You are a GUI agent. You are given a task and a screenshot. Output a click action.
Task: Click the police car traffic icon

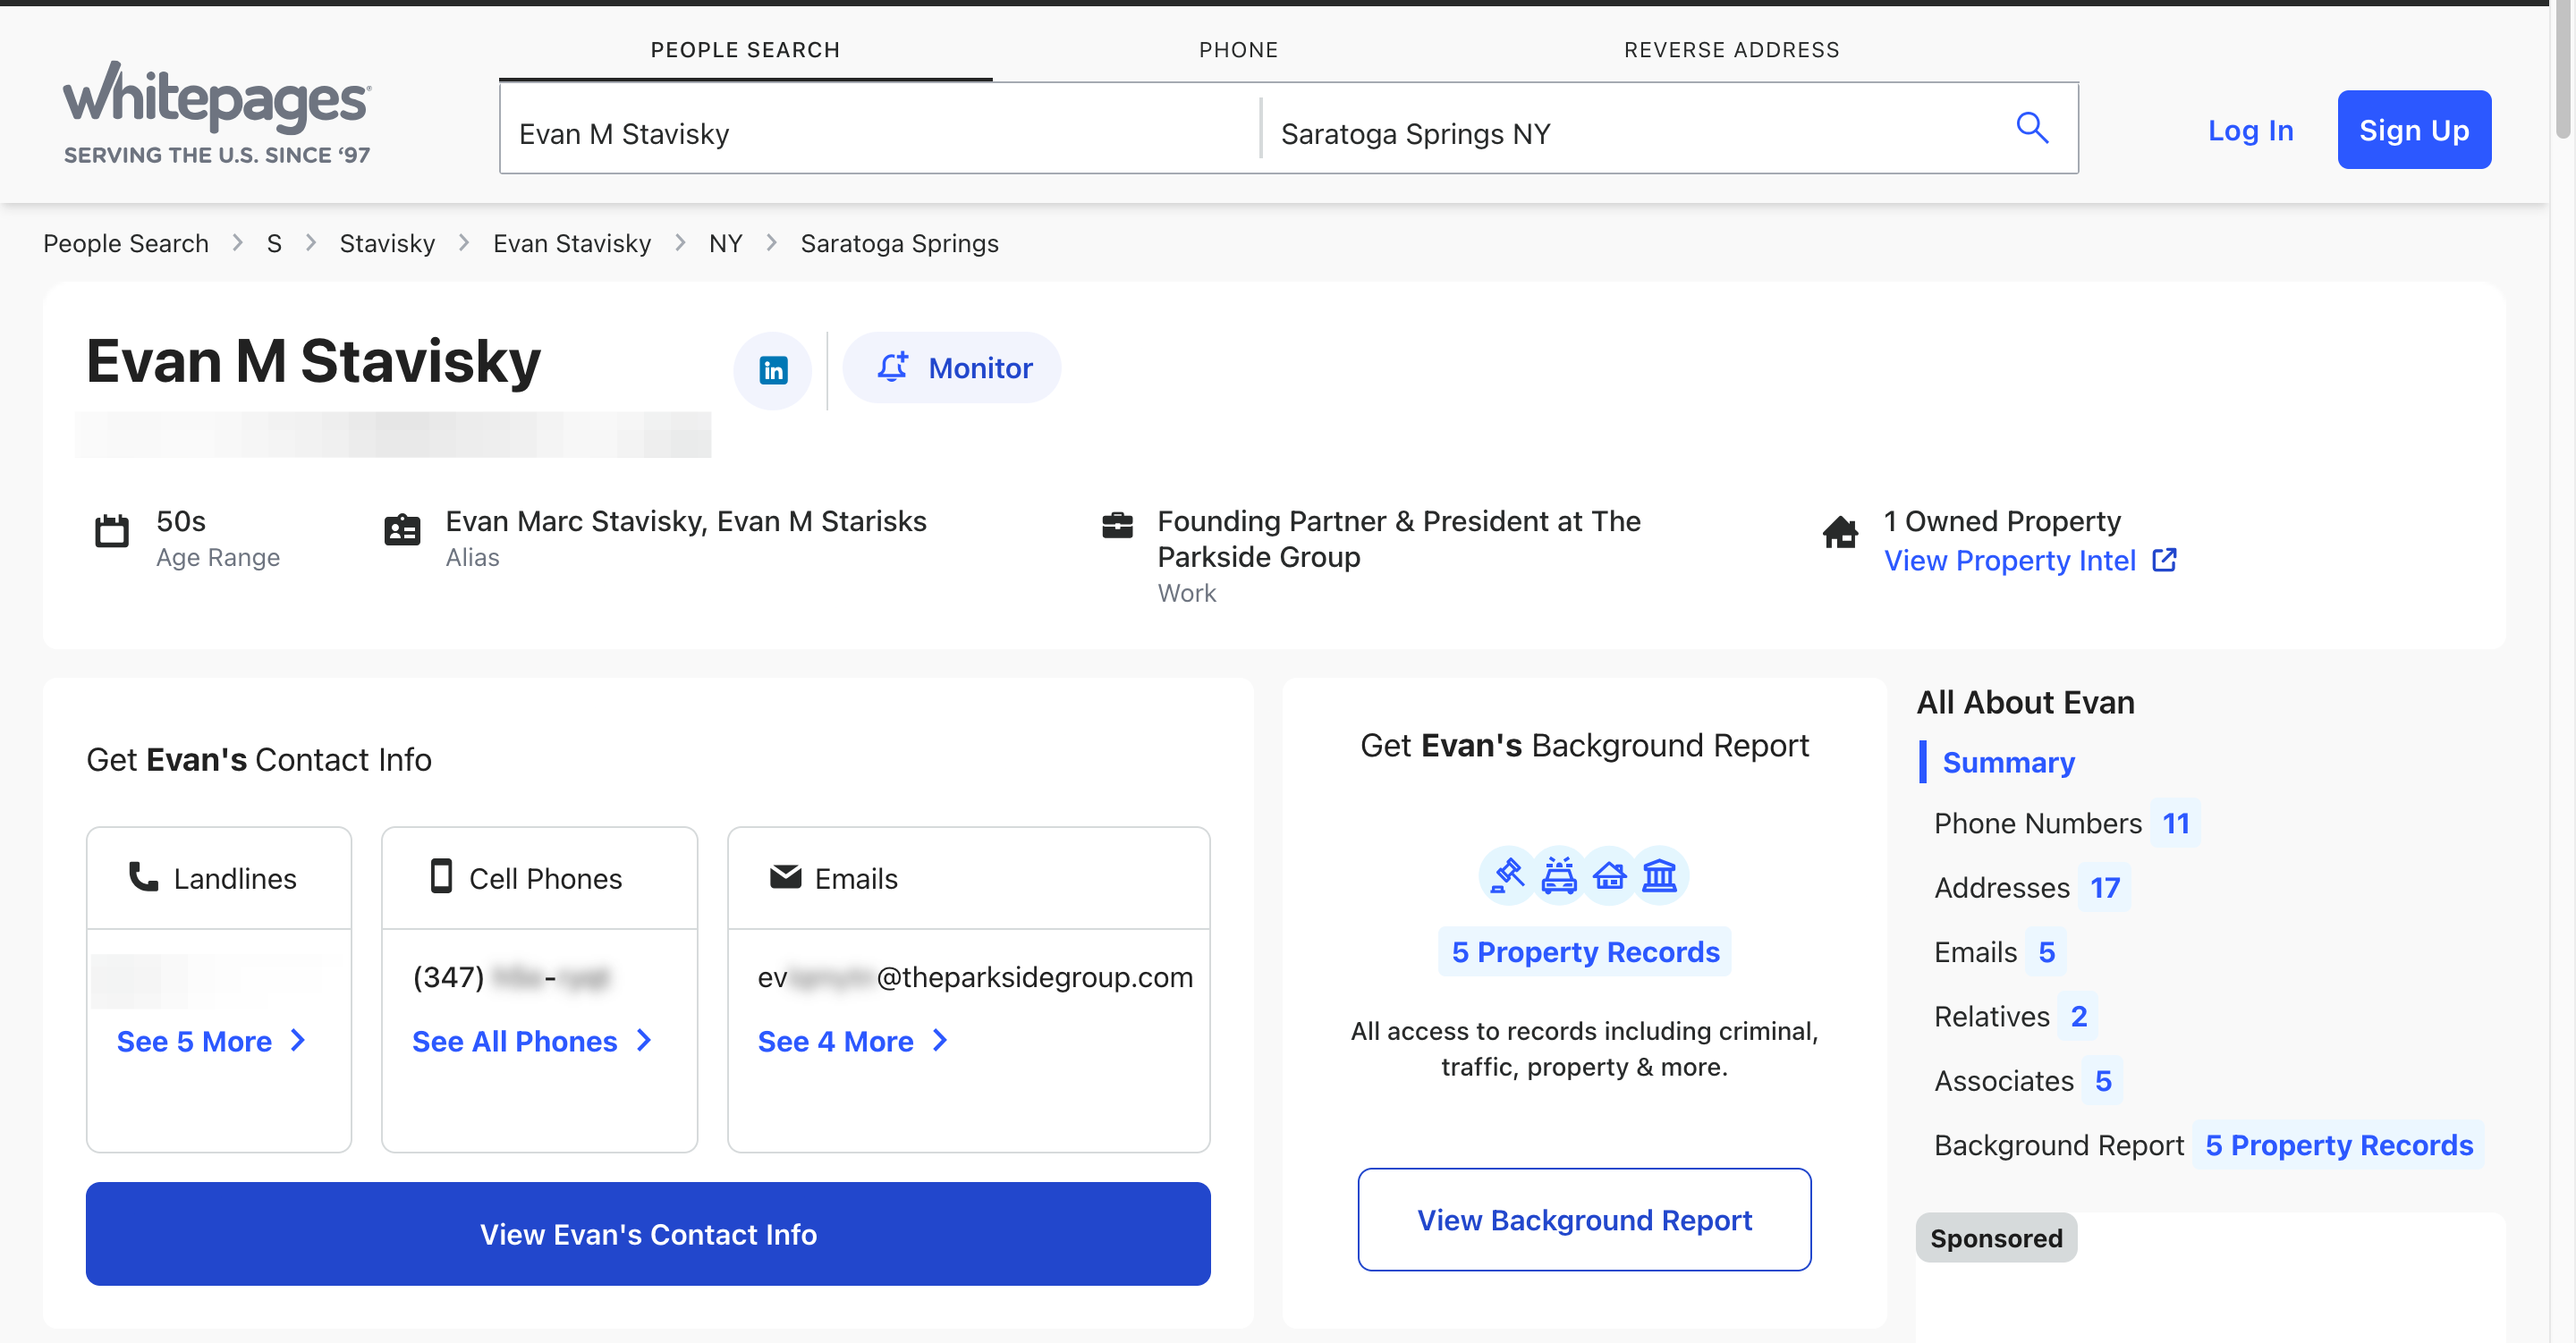coord(1559,876)
